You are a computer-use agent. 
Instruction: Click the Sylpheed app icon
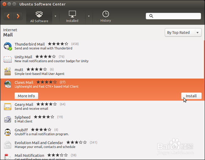tap(8, 119)
